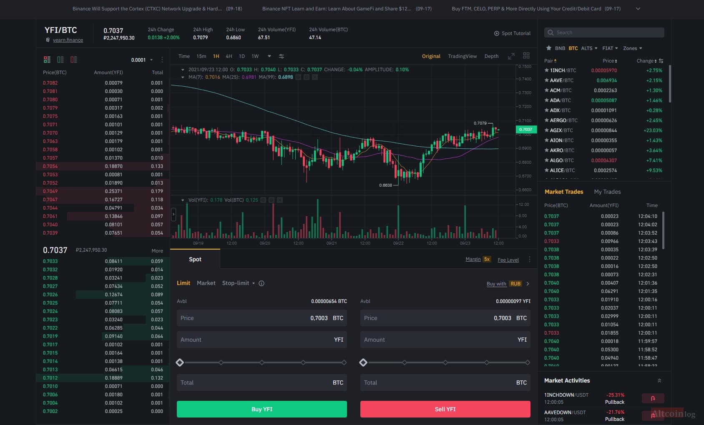
Task: Click the green Buy YFI button
Action: [262, 409]
